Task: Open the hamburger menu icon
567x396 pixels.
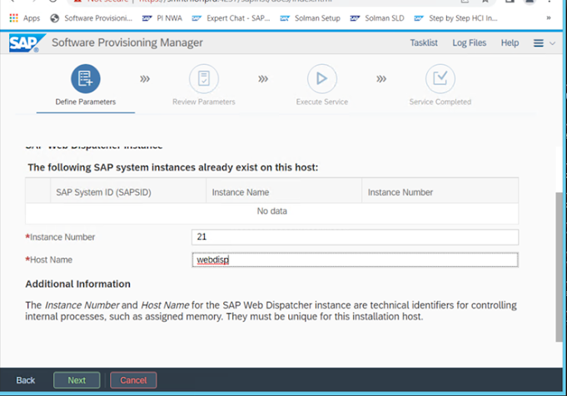Action: pyautogui.click(x=539, y=43)
